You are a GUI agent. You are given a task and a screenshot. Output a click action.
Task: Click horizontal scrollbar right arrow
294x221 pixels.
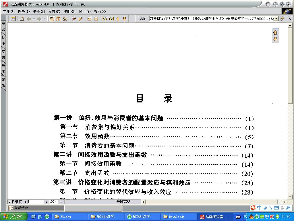(x=285, y=202)
